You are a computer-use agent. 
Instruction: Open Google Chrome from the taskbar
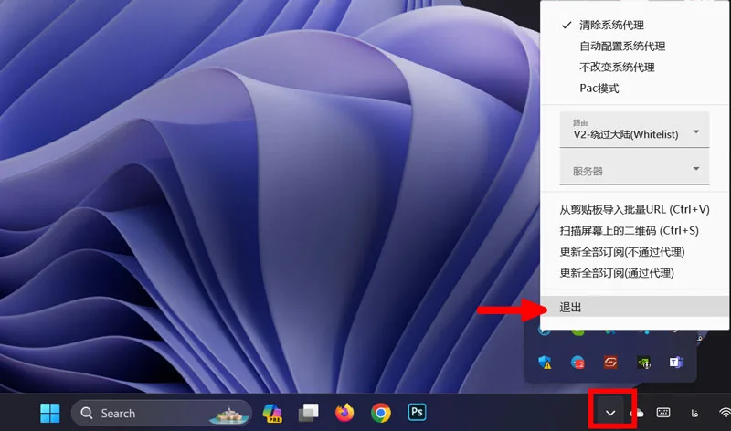[x=381, y=414]
